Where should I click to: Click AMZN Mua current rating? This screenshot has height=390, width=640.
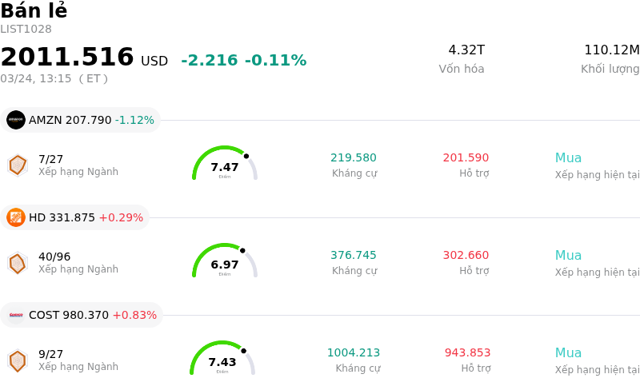(x=568, y=158)
